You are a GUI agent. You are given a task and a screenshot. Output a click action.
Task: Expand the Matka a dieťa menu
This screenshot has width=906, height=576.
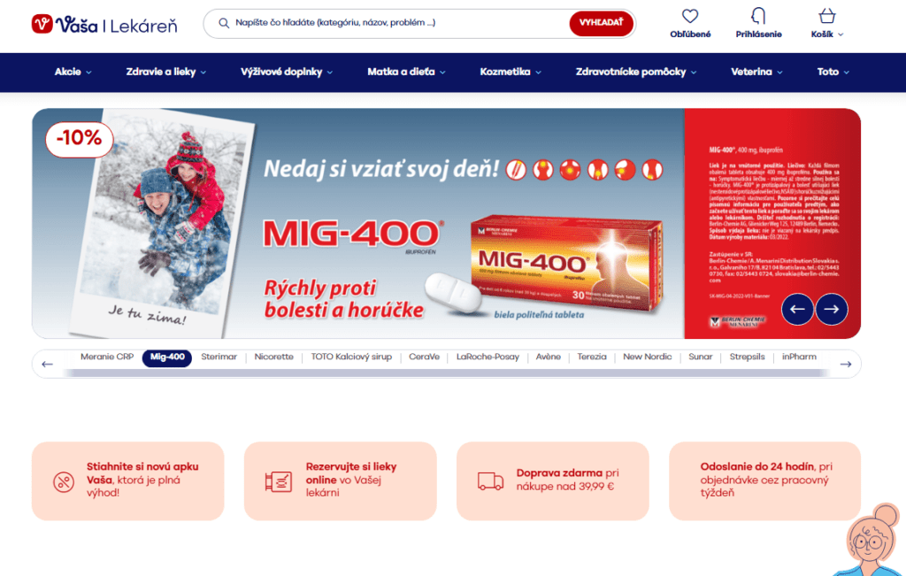(x=407, y=73)
